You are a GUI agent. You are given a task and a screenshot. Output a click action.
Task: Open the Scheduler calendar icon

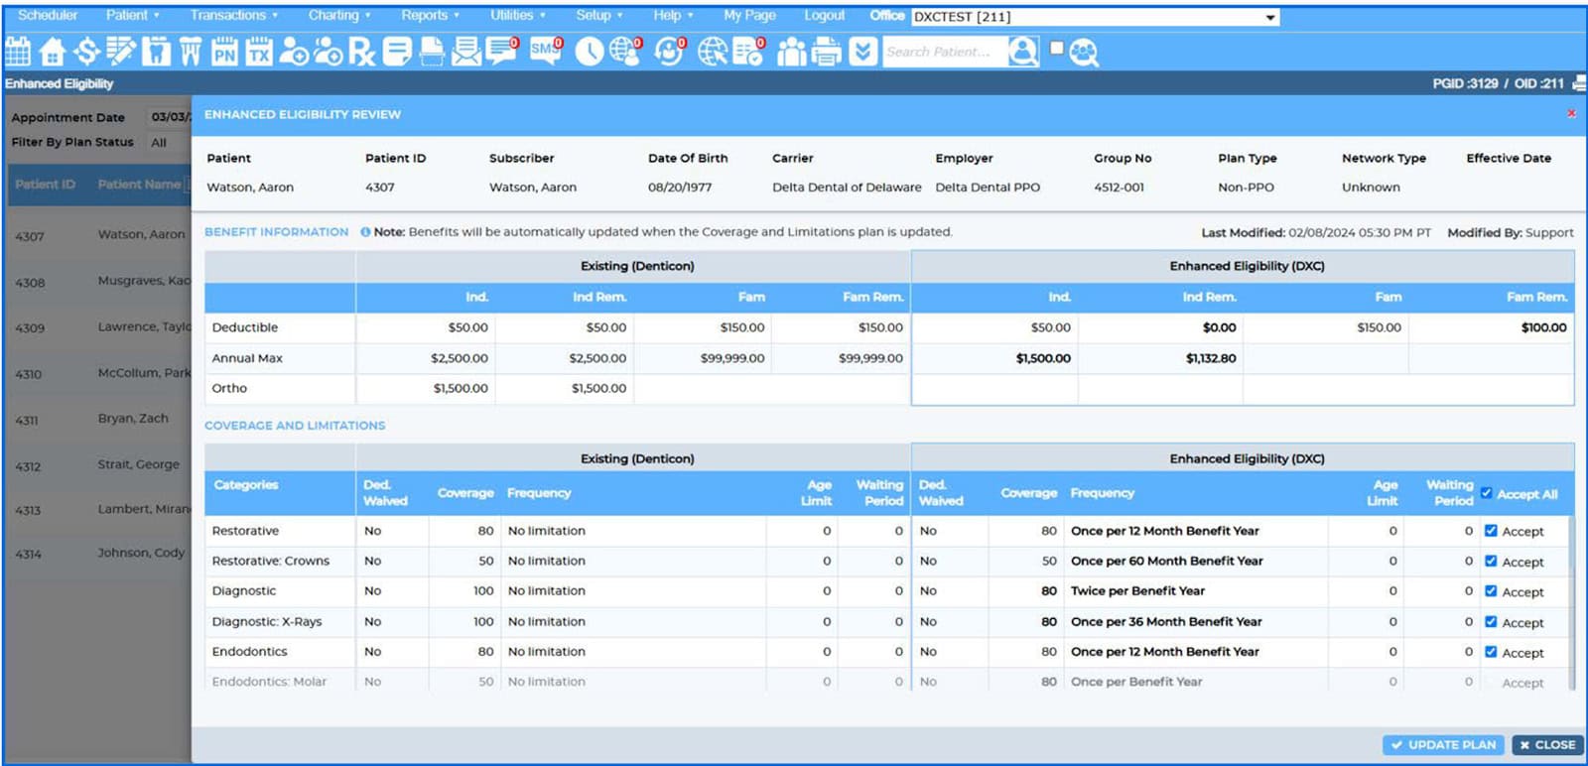[18, 52]
